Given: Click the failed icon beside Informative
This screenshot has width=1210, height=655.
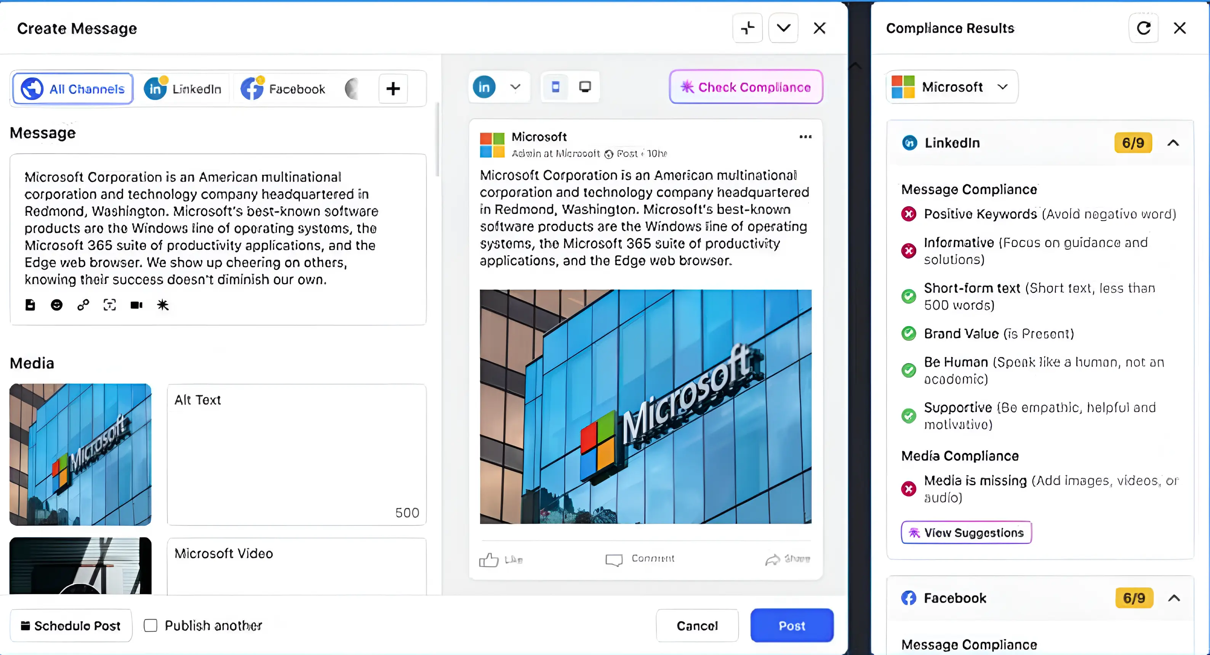Looking at the screenshot, I should [908, 251].
